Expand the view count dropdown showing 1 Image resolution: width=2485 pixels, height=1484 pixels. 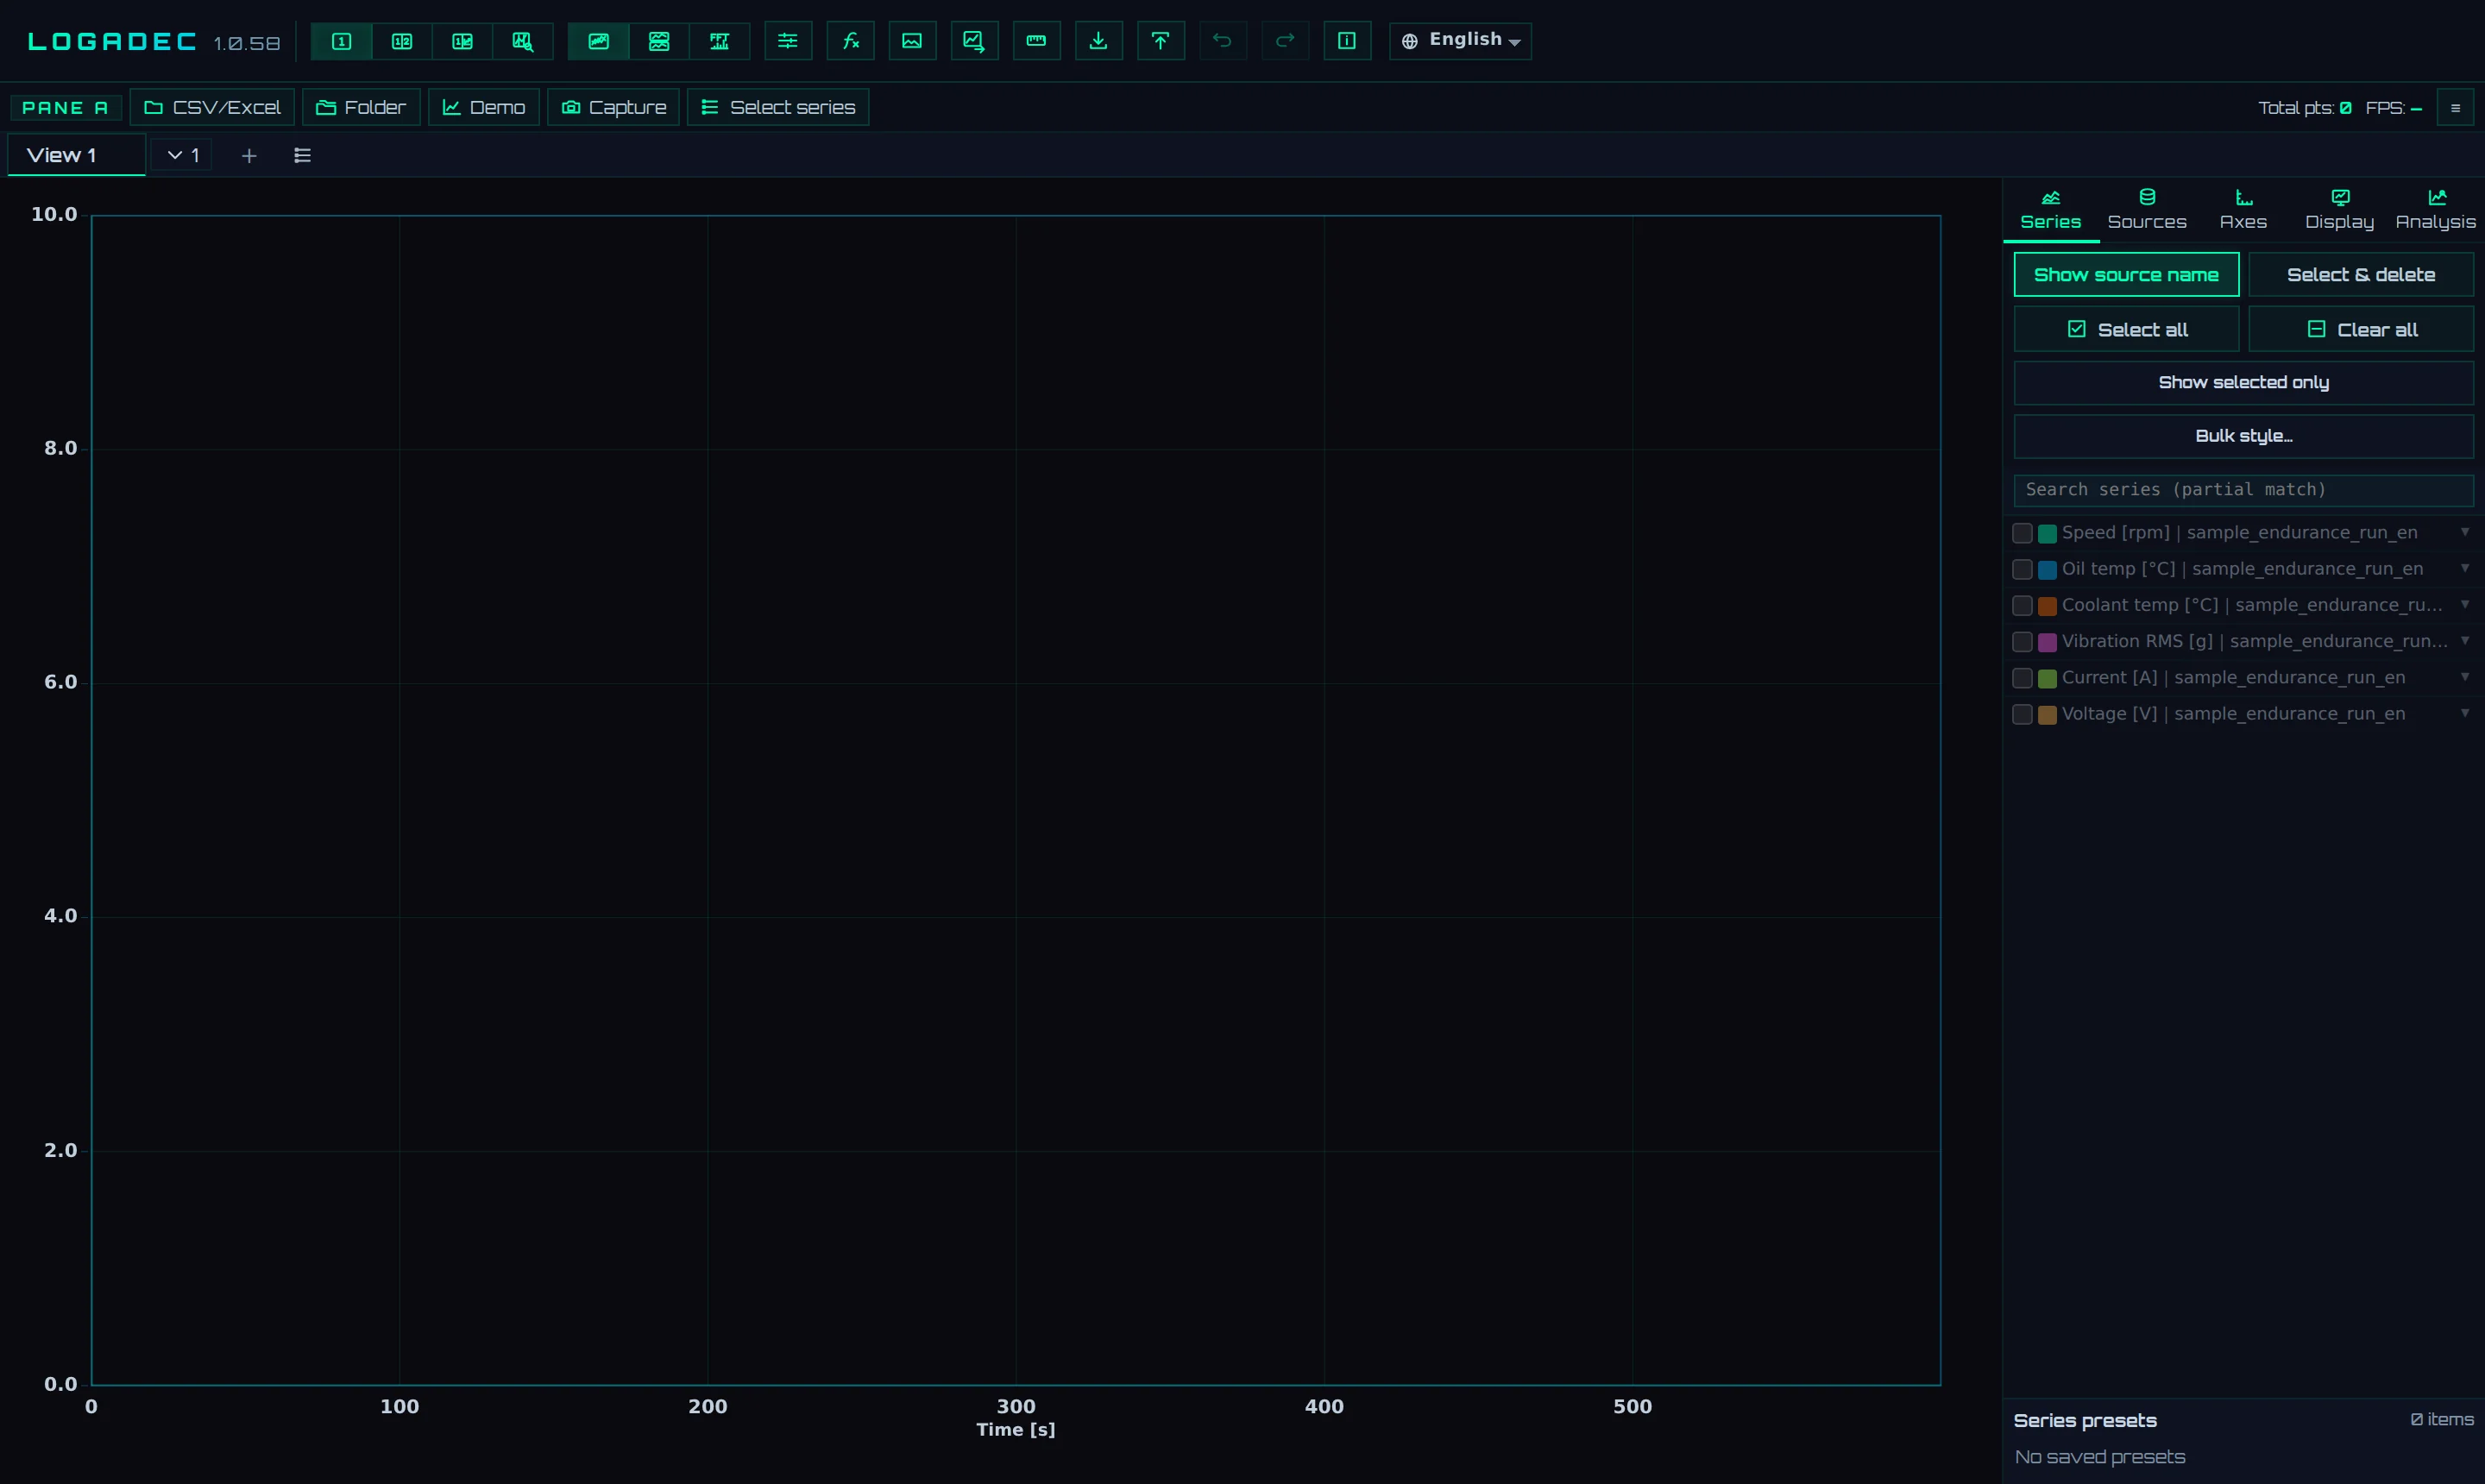click(182, 155)
